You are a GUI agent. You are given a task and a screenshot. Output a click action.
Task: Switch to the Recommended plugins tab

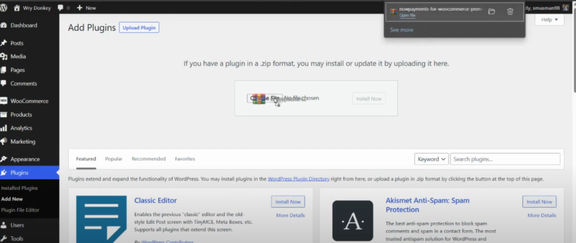(148, 159)
